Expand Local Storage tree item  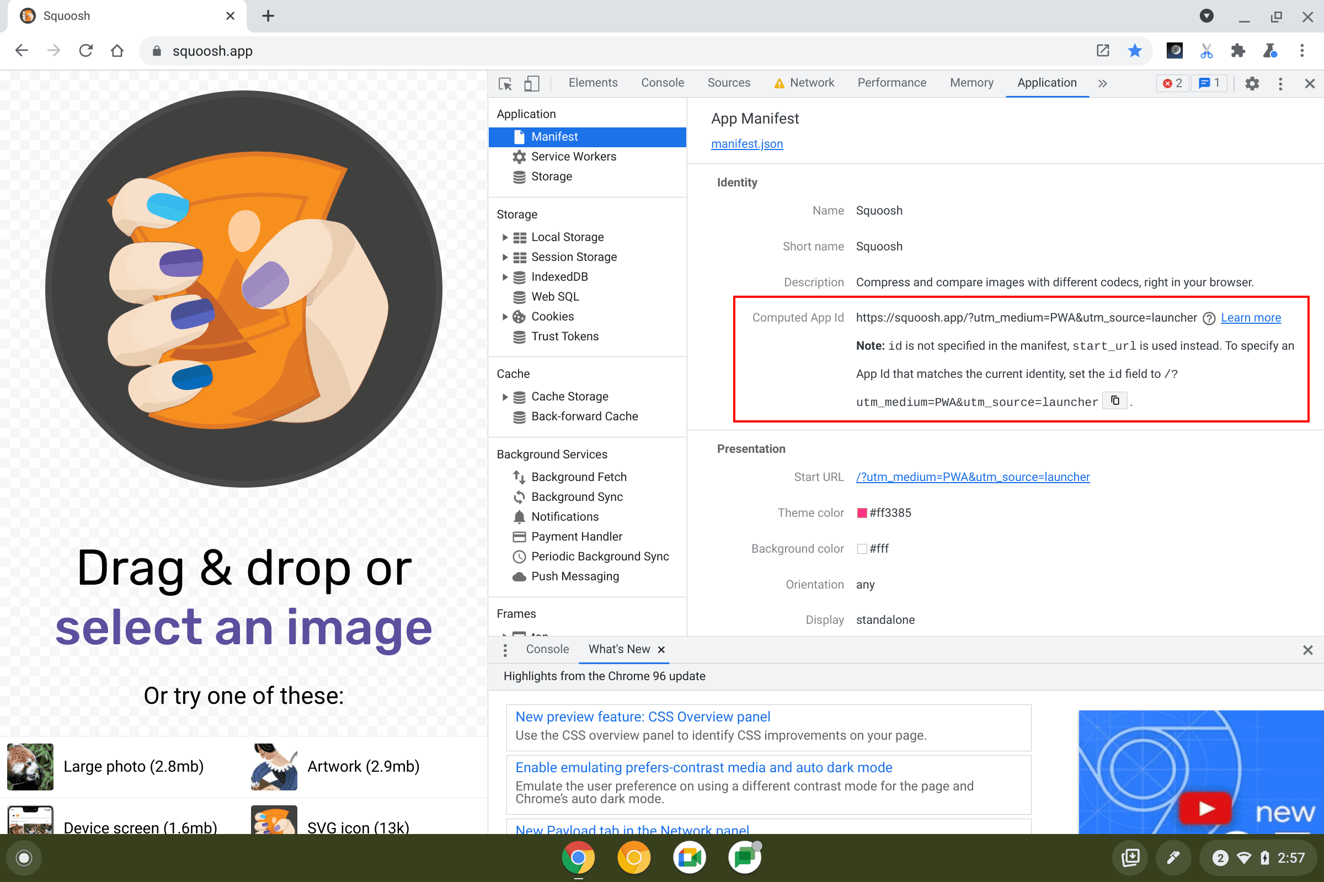503,237
